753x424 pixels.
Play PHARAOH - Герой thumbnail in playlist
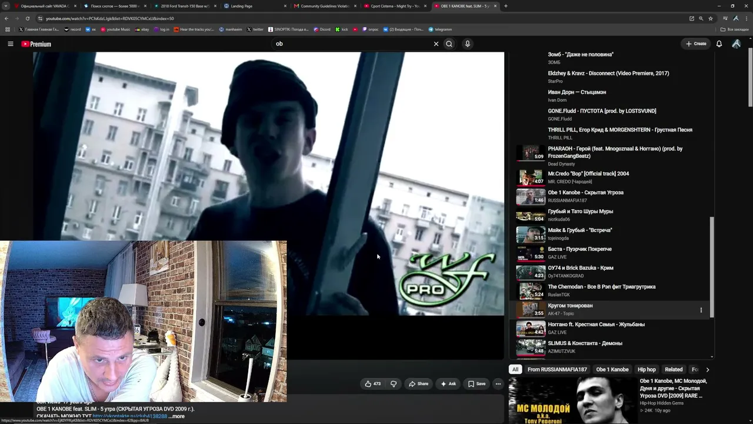pyautogui.click(x=531, y=153)
